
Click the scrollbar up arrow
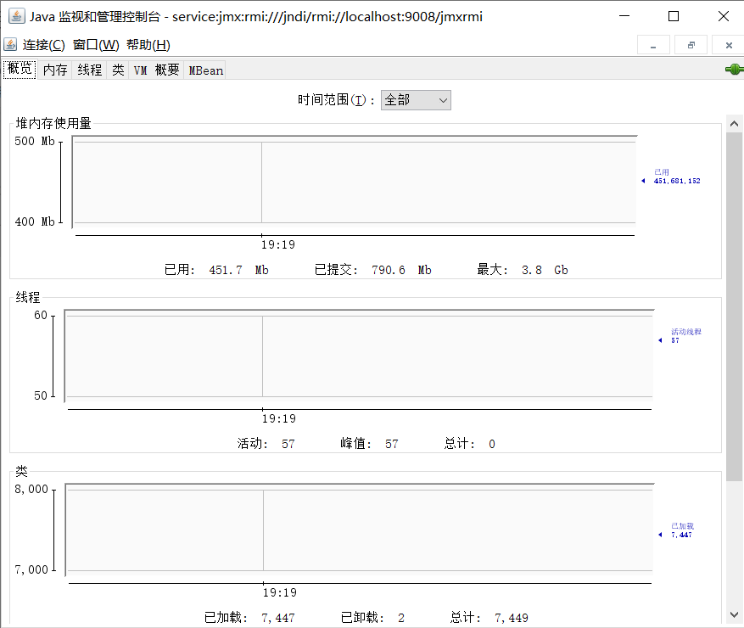[x=735, y=122]
